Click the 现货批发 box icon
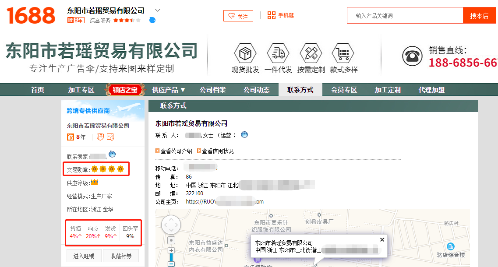 245,53
